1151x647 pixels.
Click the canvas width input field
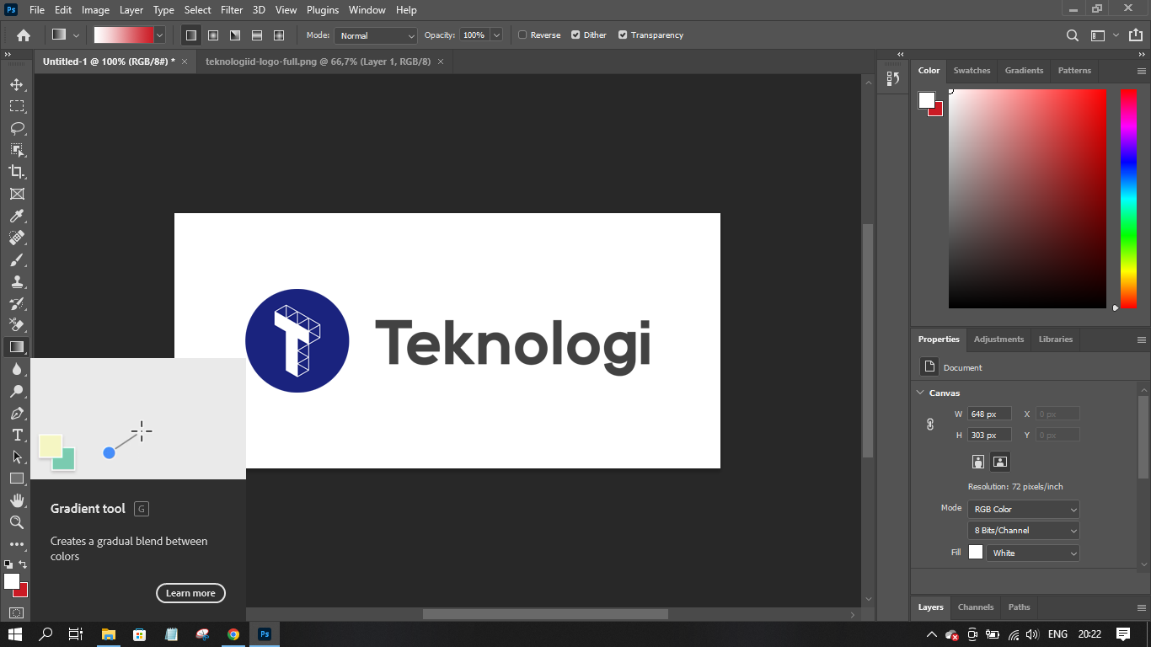click(989, 414)
